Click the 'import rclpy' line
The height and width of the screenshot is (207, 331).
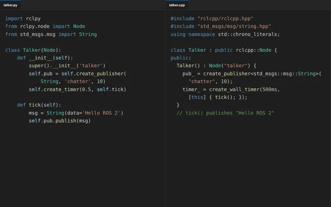click(23, 19)
